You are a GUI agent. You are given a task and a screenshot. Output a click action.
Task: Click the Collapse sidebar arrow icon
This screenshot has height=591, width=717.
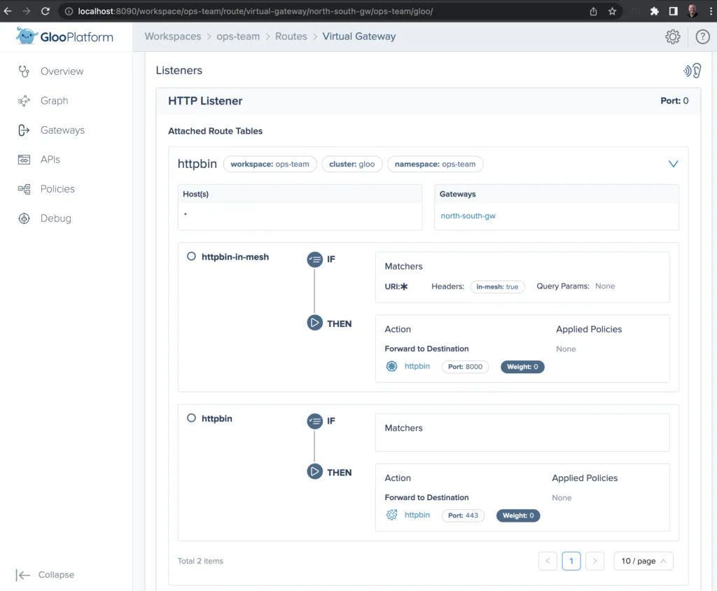23,575
